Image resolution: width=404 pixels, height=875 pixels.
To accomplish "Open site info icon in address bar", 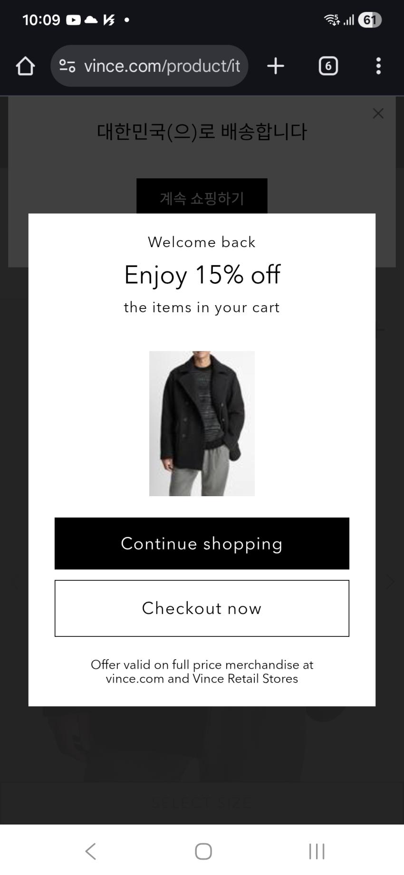I will 67,66.
